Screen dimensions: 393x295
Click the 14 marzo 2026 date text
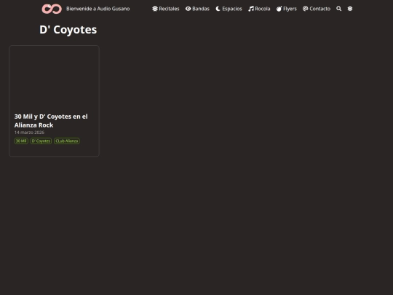tap(29, 133)
